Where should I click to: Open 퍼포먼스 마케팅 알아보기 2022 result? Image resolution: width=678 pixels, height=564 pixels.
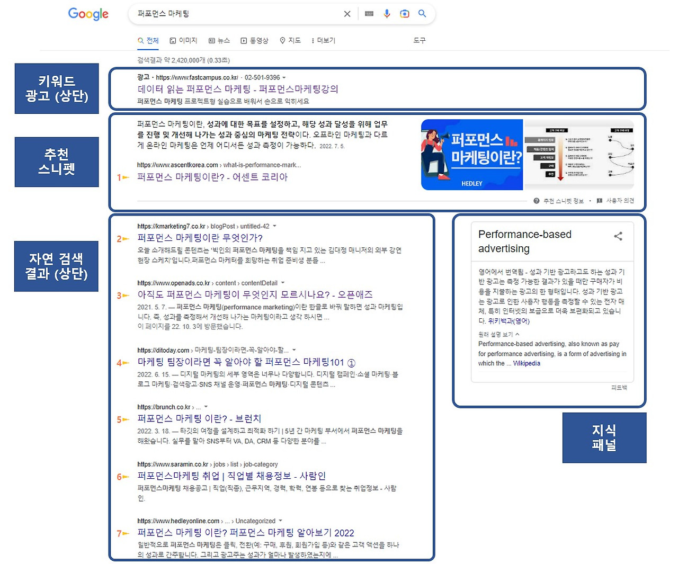pyautogui.click(x=246, y=532)
